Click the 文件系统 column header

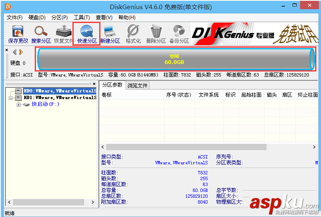click(208, 94)
